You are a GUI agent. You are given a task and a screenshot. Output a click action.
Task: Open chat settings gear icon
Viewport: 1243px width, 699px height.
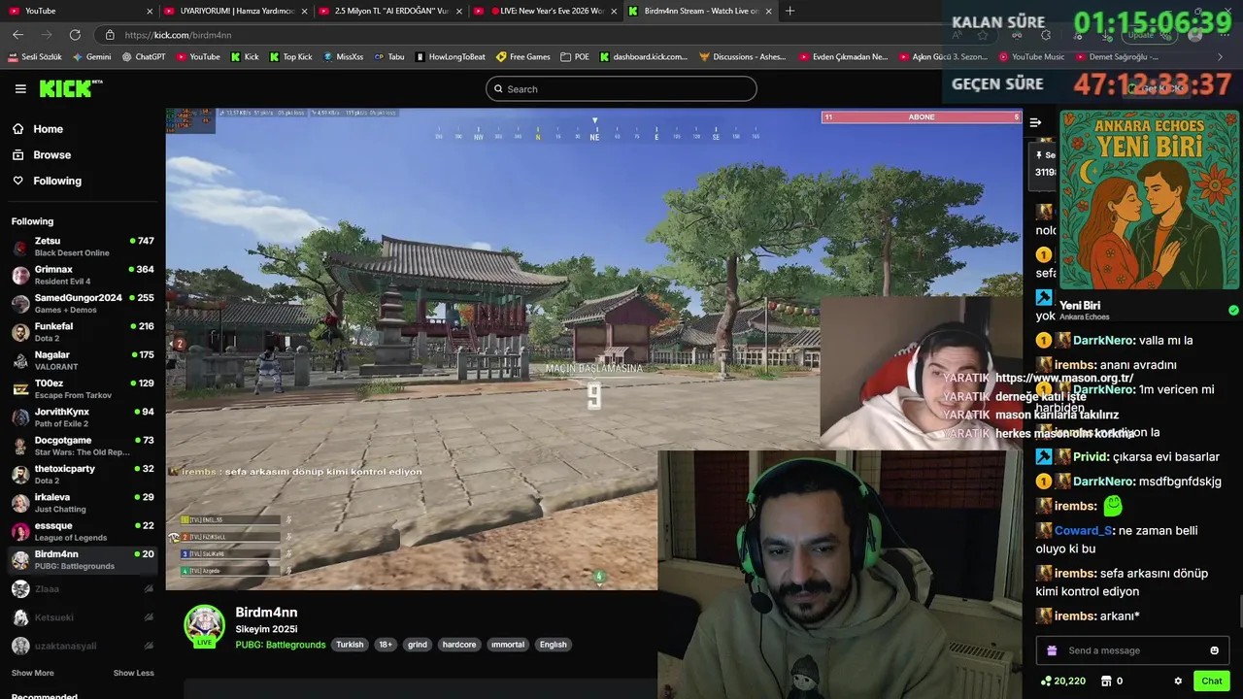[1178, 682]
